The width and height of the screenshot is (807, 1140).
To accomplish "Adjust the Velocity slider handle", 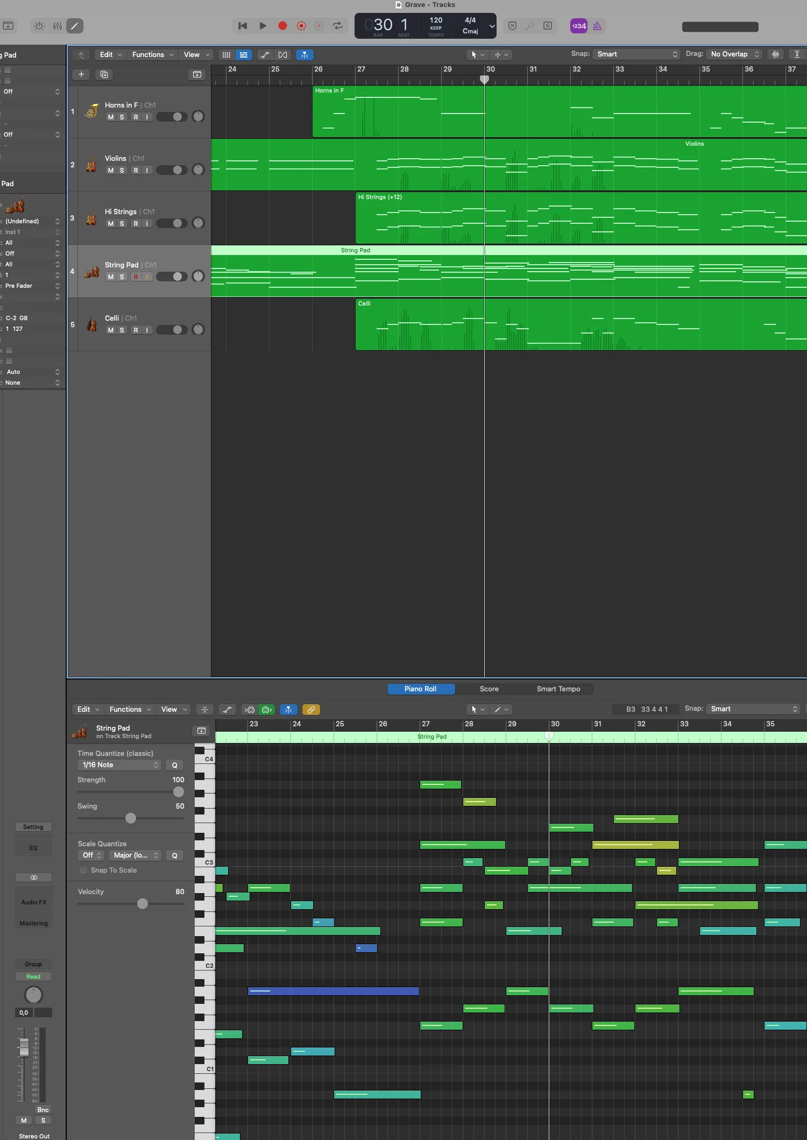I will tap(143, 904).
